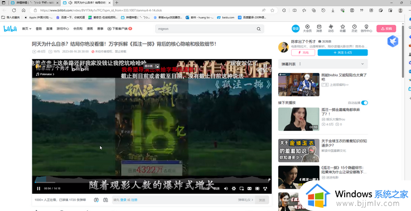Screen dimensions: 411x211
Task: Click the search magnifier icon in bilibili header
Action: [259, 29]
